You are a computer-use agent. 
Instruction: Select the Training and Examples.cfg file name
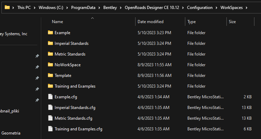coord(78,129)
